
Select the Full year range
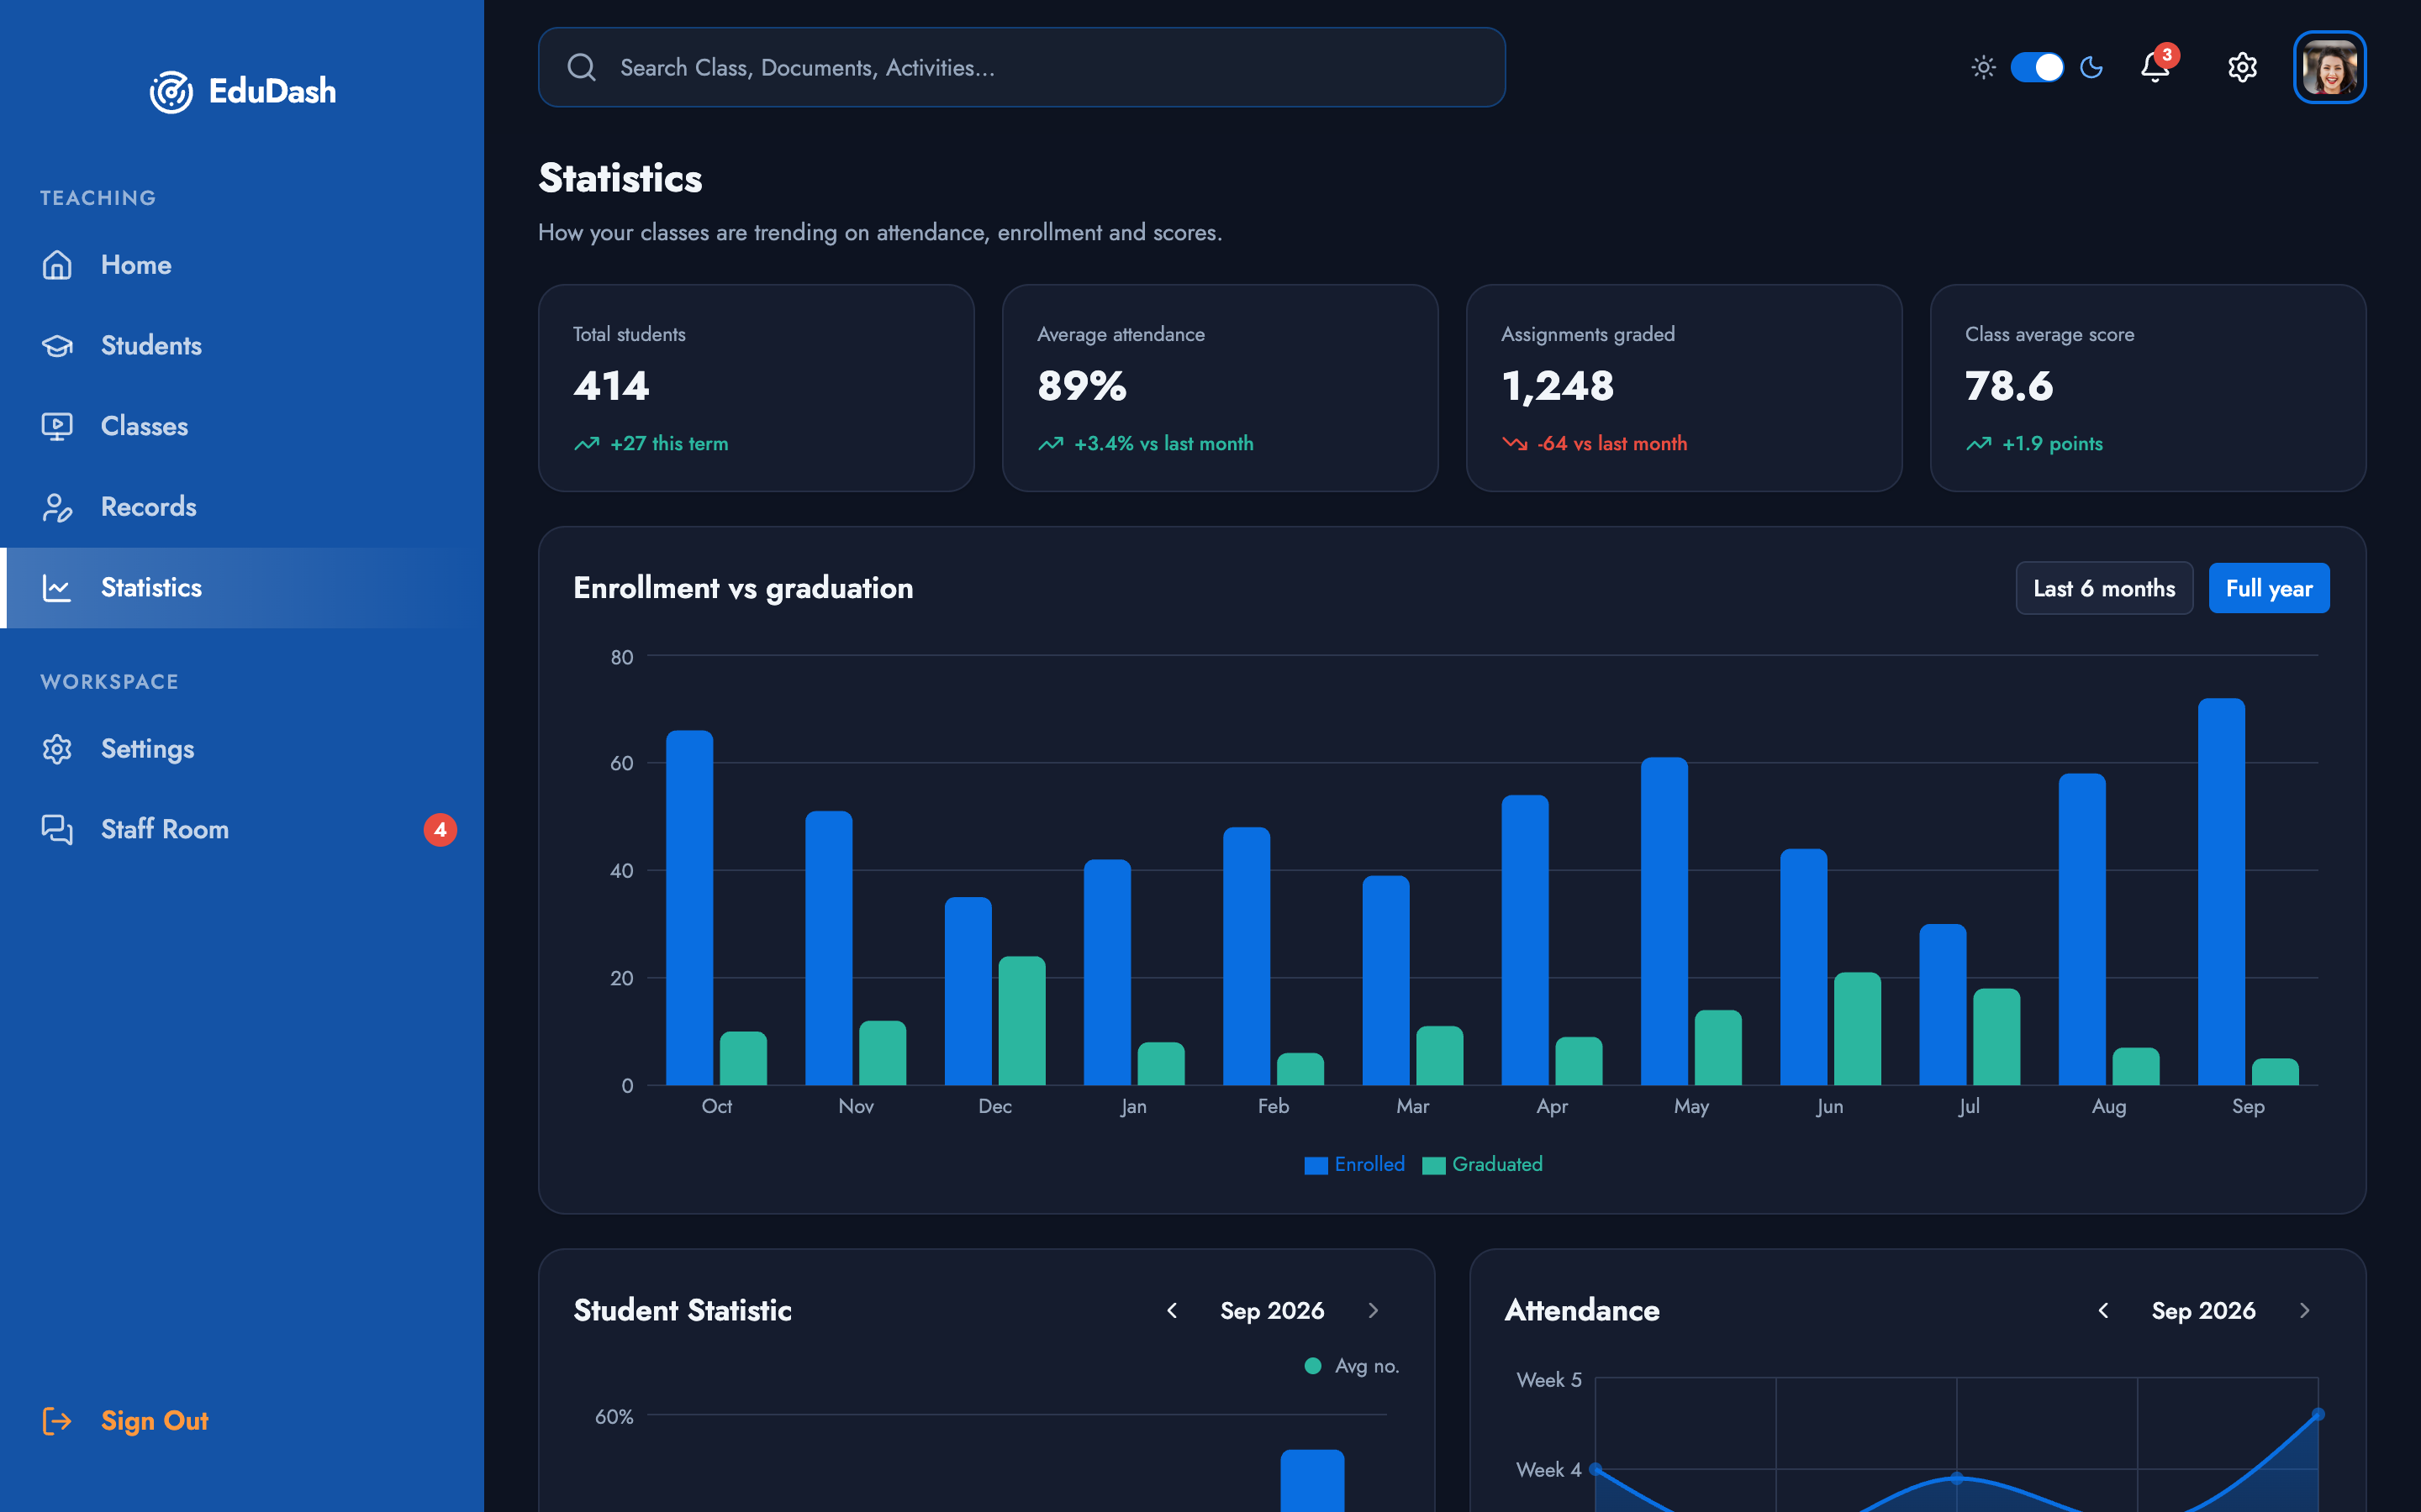click(x=2269, y=588)
